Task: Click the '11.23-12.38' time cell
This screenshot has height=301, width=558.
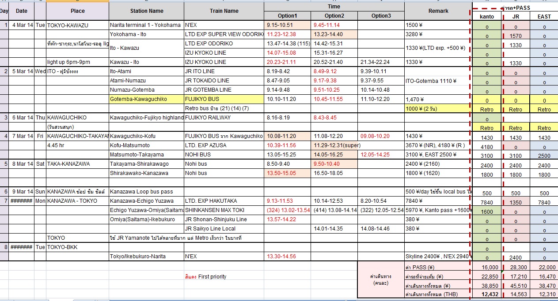Action: [x=288, y=34]
